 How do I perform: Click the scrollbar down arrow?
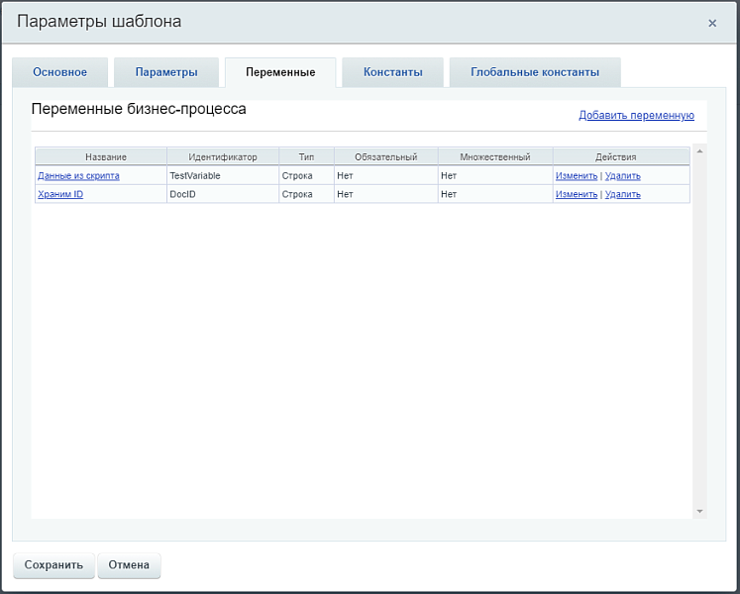(699, 511)
